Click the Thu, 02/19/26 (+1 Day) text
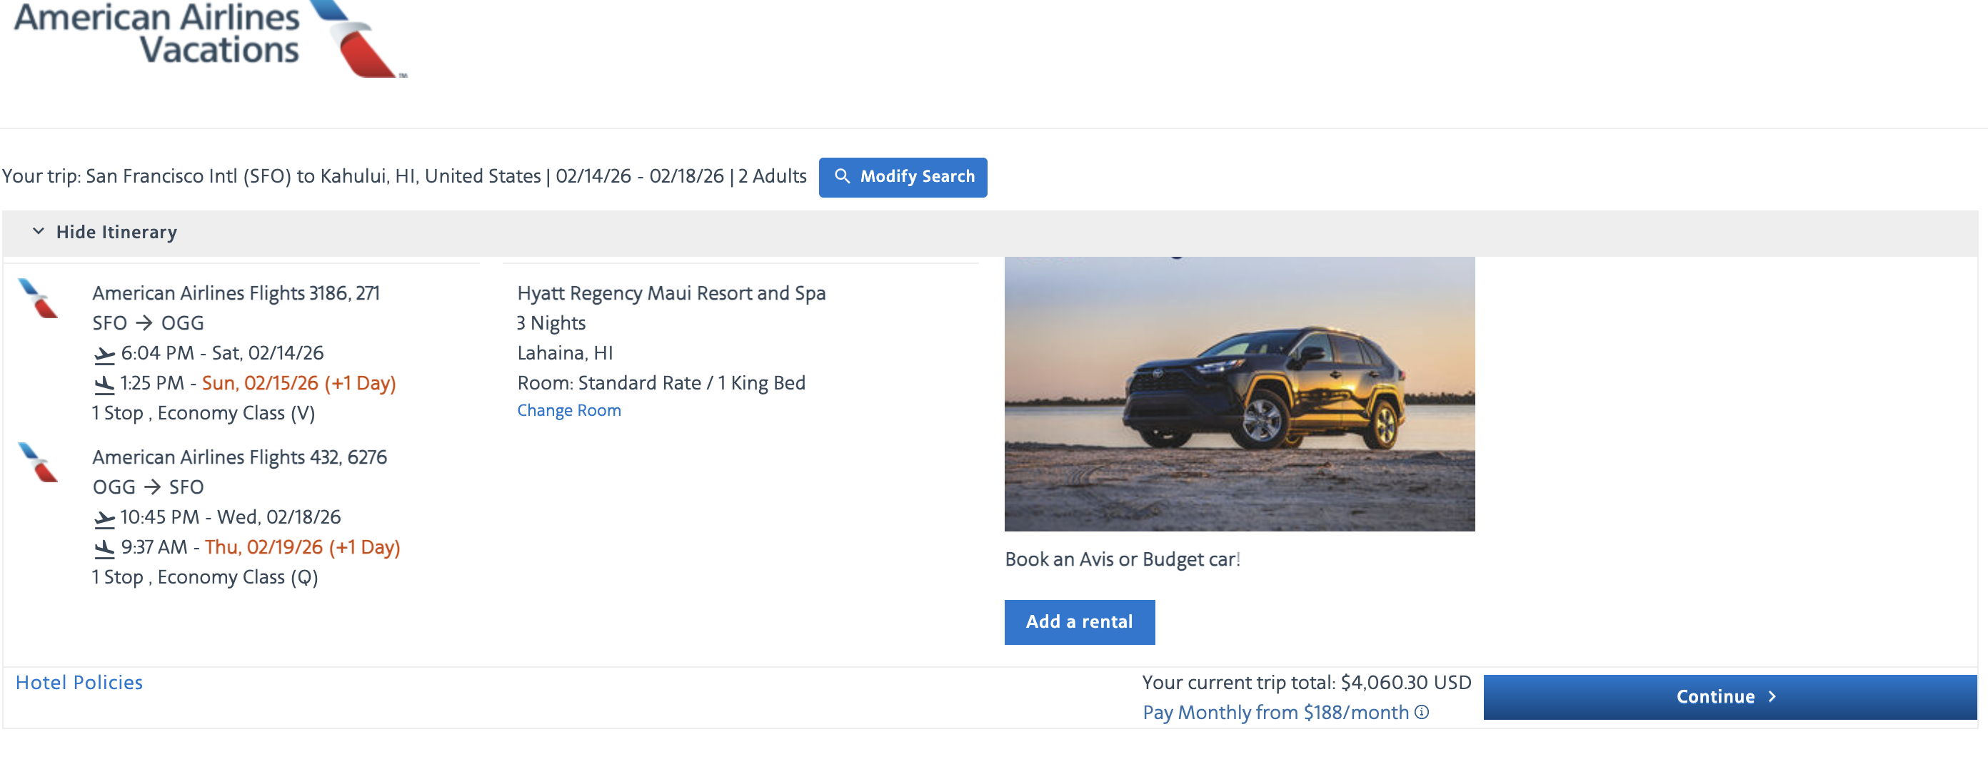1988x784 pixels. click(303, 547)
